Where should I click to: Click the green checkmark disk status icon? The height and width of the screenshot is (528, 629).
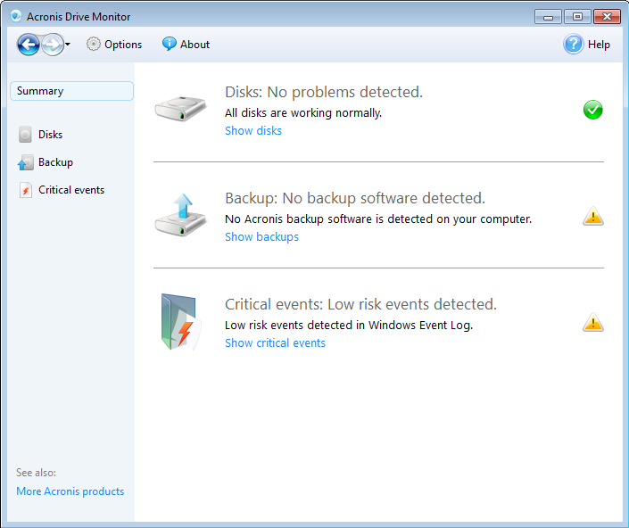point(593,110)
